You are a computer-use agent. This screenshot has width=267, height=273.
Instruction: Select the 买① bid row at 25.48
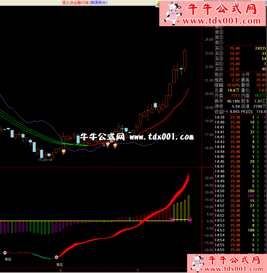click(x=240, y=48)
